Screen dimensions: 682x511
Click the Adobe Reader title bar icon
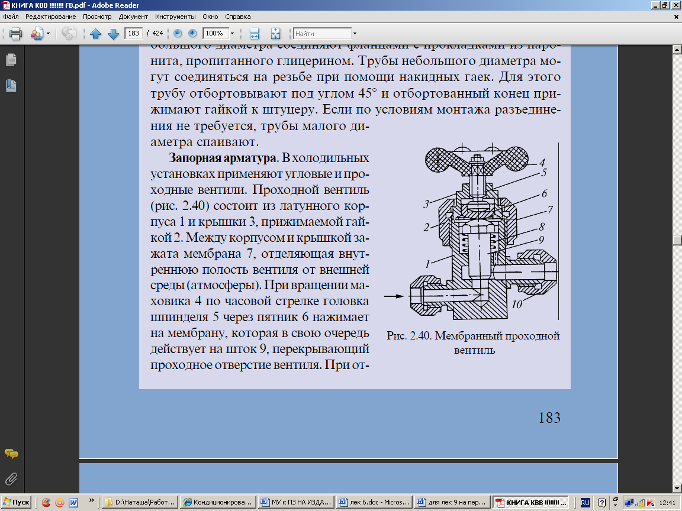(x=6, y=5)
